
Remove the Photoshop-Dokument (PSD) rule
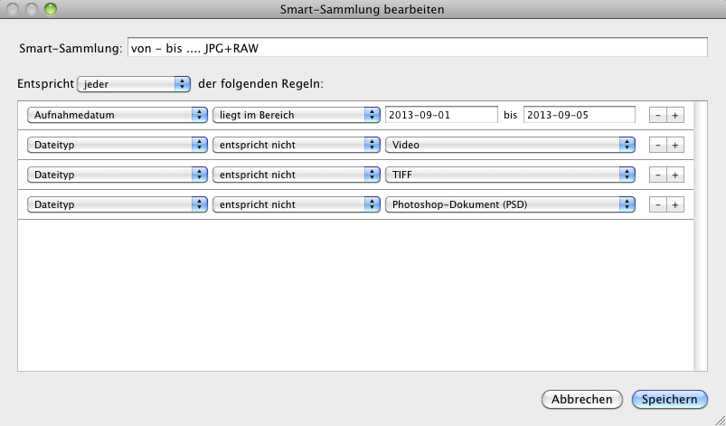tap(657, 204)
